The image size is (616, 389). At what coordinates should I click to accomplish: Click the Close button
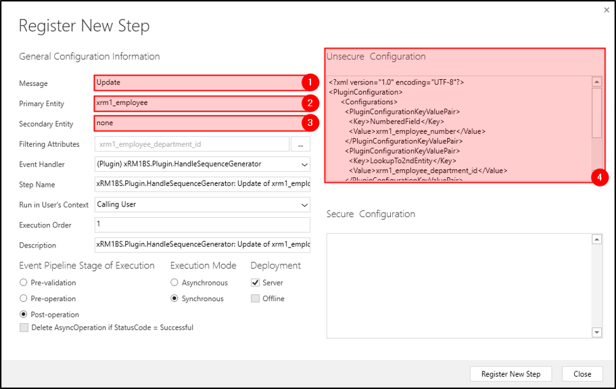click(x=582, y=373)
